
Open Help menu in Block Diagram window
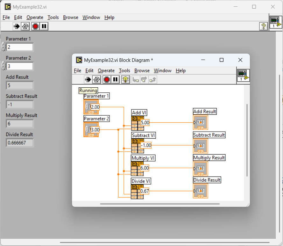click(x=181, y=70)
